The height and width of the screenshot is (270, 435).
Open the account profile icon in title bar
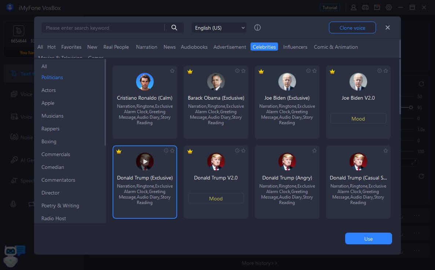(354, 7)
